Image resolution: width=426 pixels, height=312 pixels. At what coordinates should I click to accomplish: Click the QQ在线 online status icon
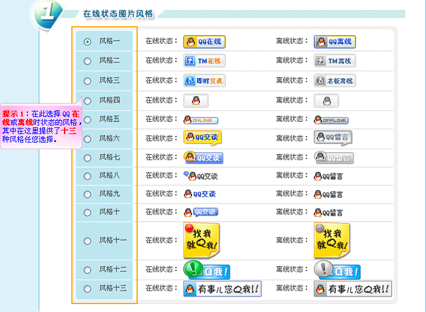click(204, 41)
